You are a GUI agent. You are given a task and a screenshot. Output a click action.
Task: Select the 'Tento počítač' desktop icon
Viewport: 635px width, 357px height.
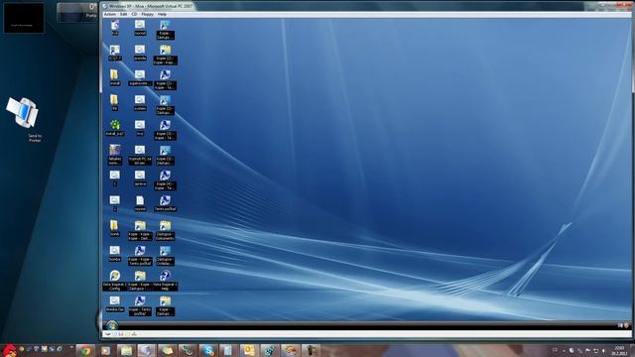tap(165, 203)
